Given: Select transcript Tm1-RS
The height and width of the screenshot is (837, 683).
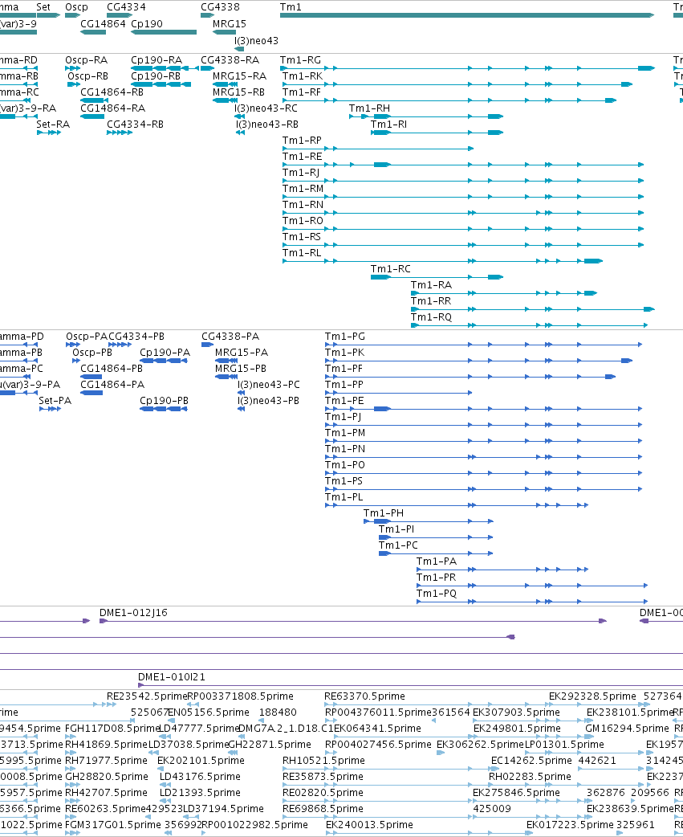Looking at the screenshot, I should 302,236.
